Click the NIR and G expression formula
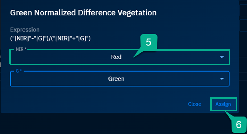The height and width of the screenshot is (134, 247). coord(51,38)
